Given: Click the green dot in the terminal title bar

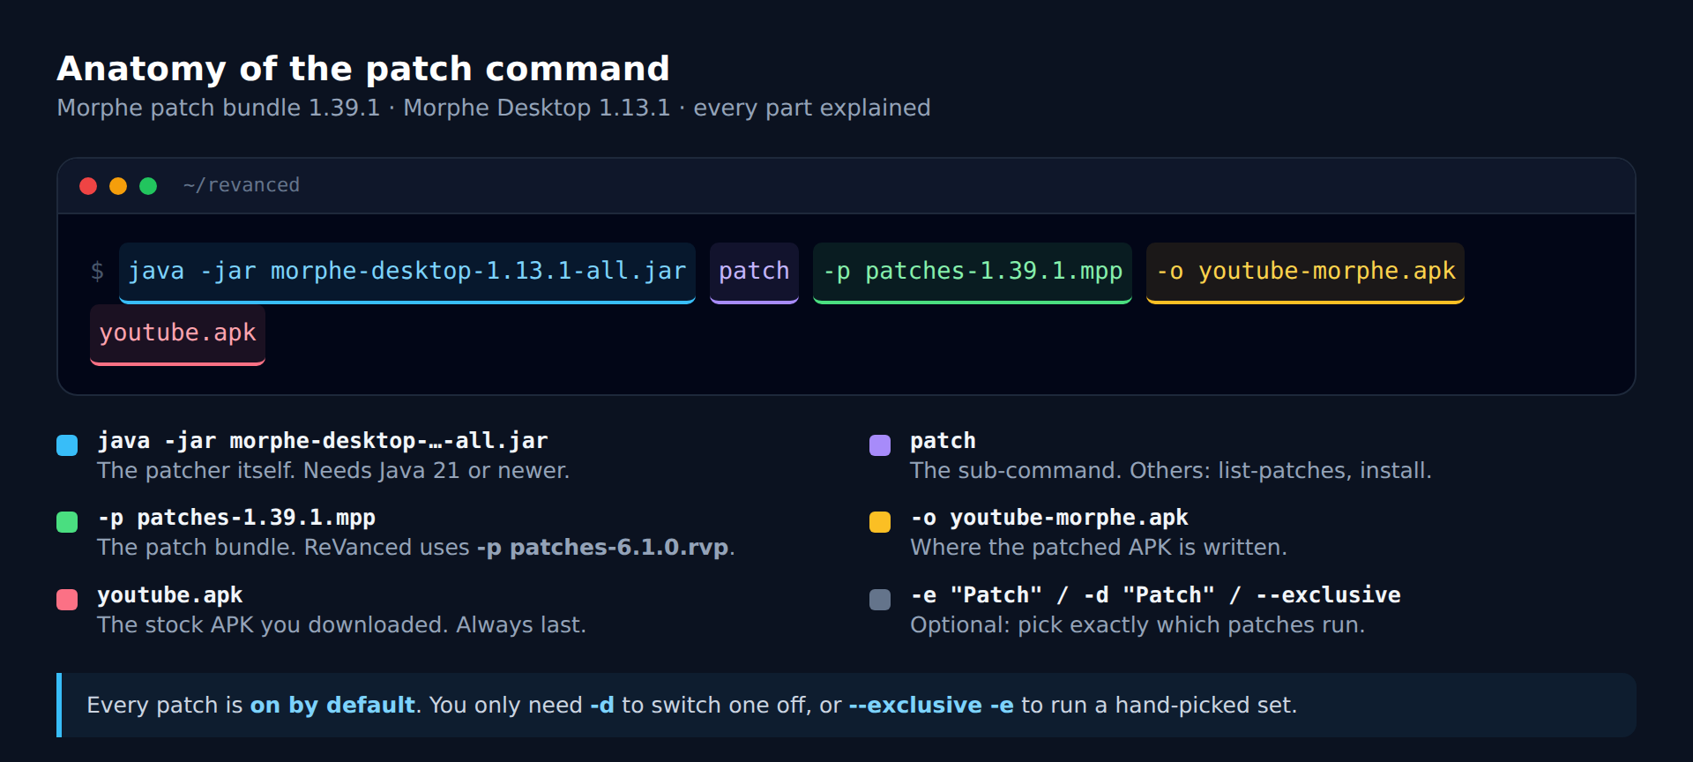Looking at the screenshot, I should click(148, 186).
